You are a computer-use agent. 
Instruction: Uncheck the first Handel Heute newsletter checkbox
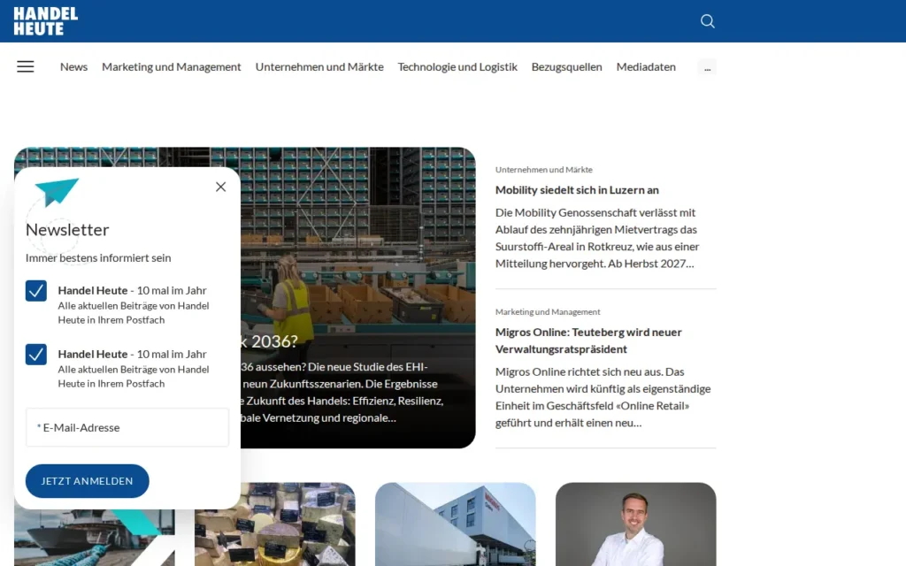point(35,290)
